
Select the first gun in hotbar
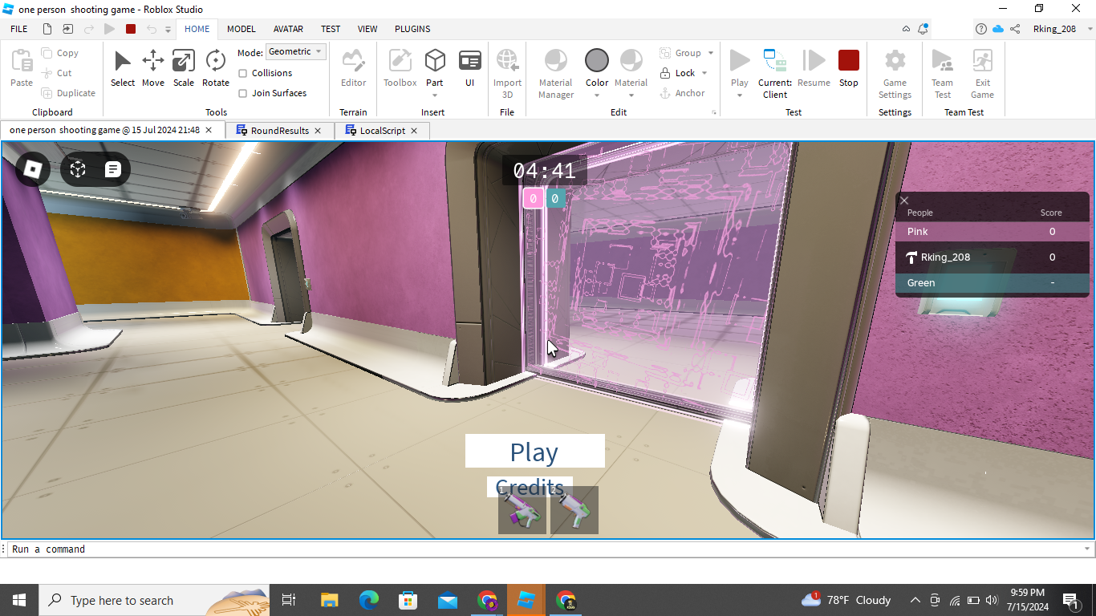pyautogui.click(x=522, y=510)
